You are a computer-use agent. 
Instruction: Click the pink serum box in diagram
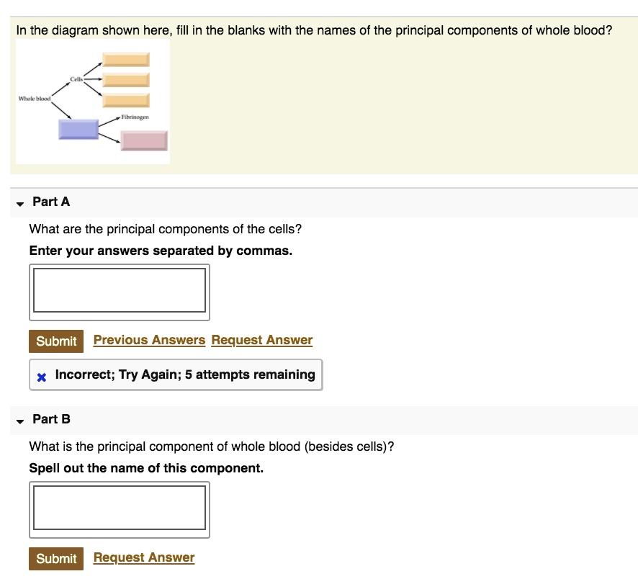pos(144,142)
